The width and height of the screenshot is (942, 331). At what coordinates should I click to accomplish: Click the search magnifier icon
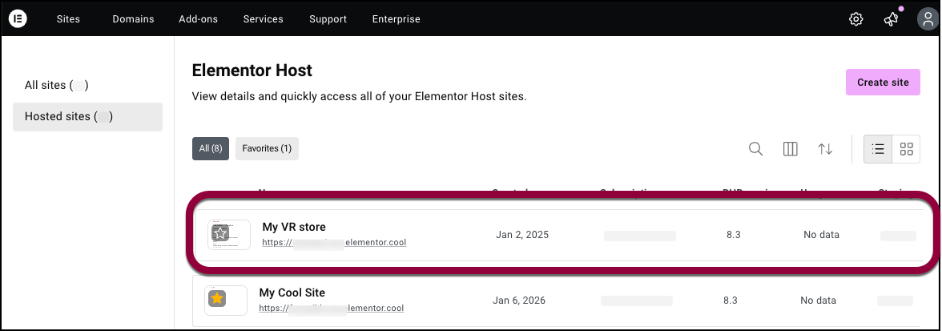pos(756,149)
